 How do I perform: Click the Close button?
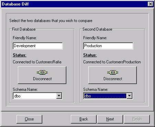pos(29,119)
